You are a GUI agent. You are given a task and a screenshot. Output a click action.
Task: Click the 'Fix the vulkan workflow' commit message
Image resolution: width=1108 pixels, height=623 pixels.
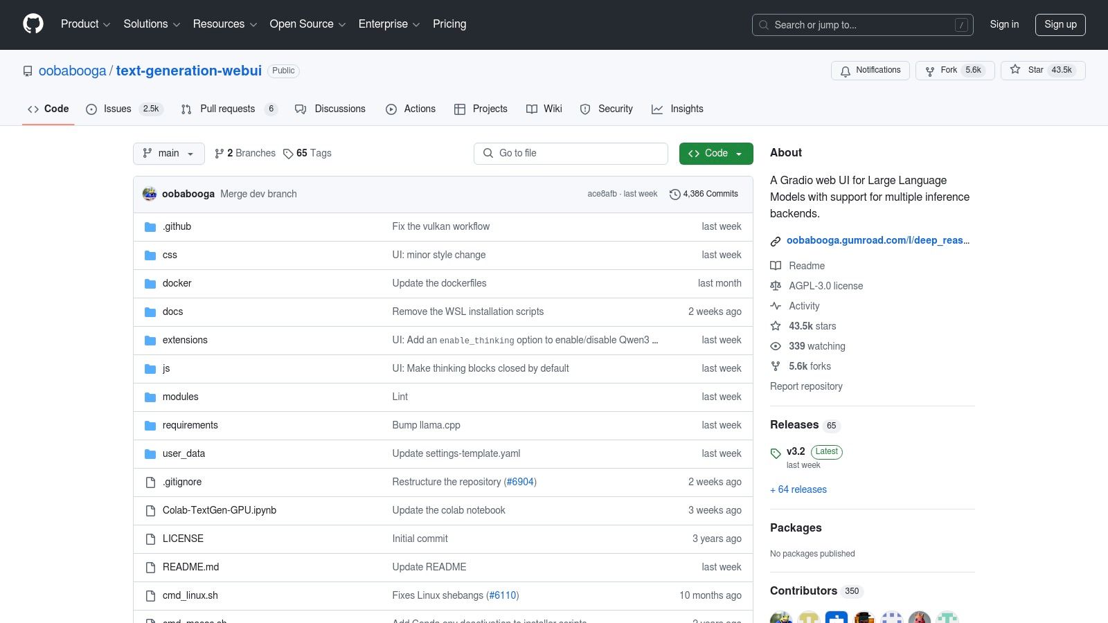click(x=441, y=227)
